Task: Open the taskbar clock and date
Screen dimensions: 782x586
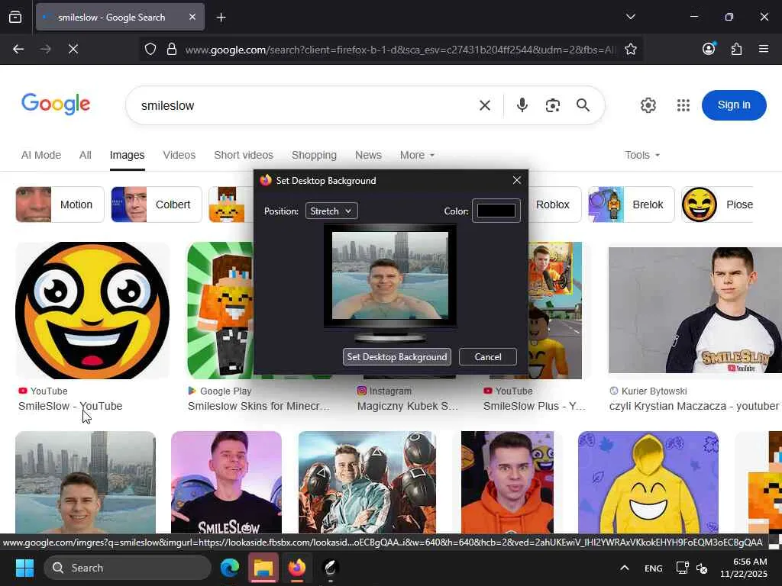Action: [x=743, y=568]
